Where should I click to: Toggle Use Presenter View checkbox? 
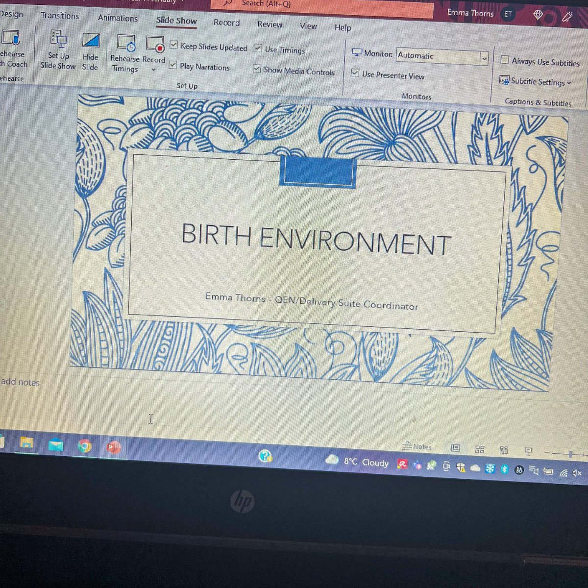[355, 73]
